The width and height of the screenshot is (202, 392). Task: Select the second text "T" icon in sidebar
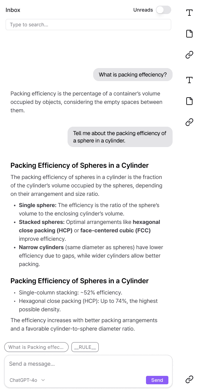pos(189,80)
